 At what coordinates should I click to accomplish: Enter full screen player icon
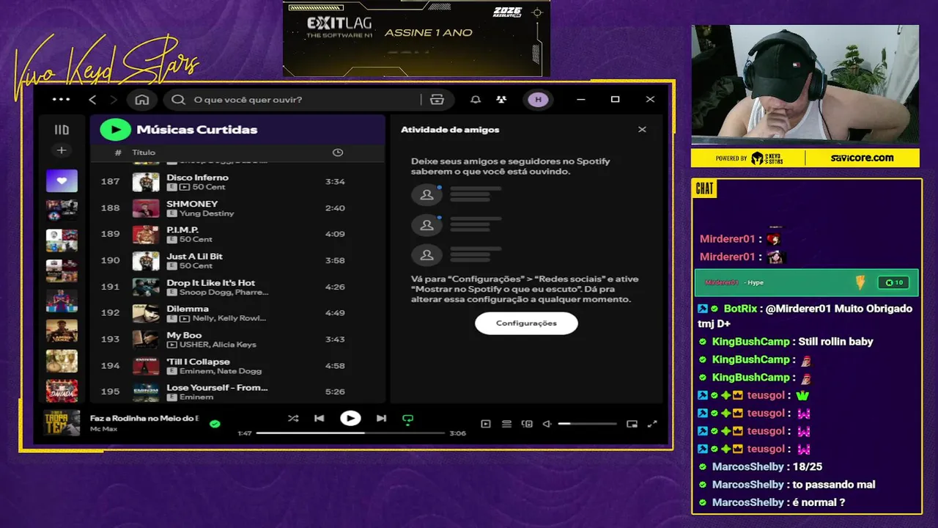[652, 424]
